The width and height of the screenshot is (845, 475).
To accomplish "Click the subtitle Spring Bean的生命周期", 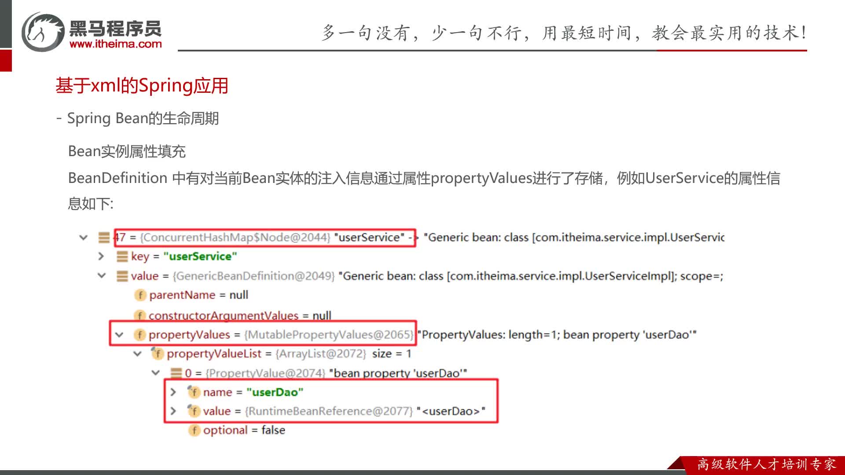I will (143, 118).
